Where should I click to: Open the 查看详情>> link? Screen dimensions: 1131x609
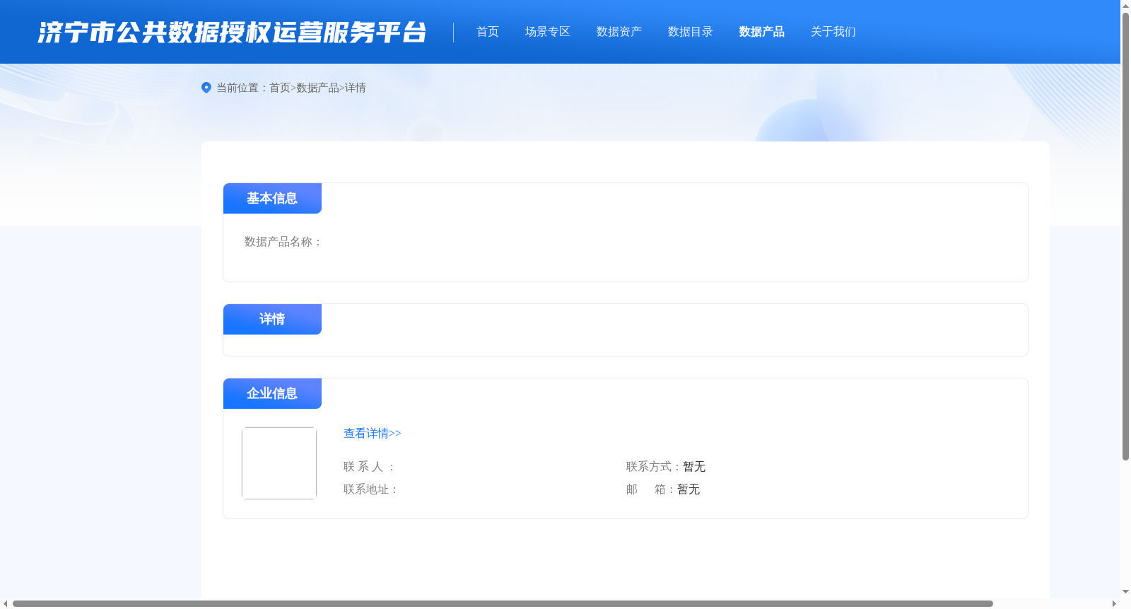373,434
